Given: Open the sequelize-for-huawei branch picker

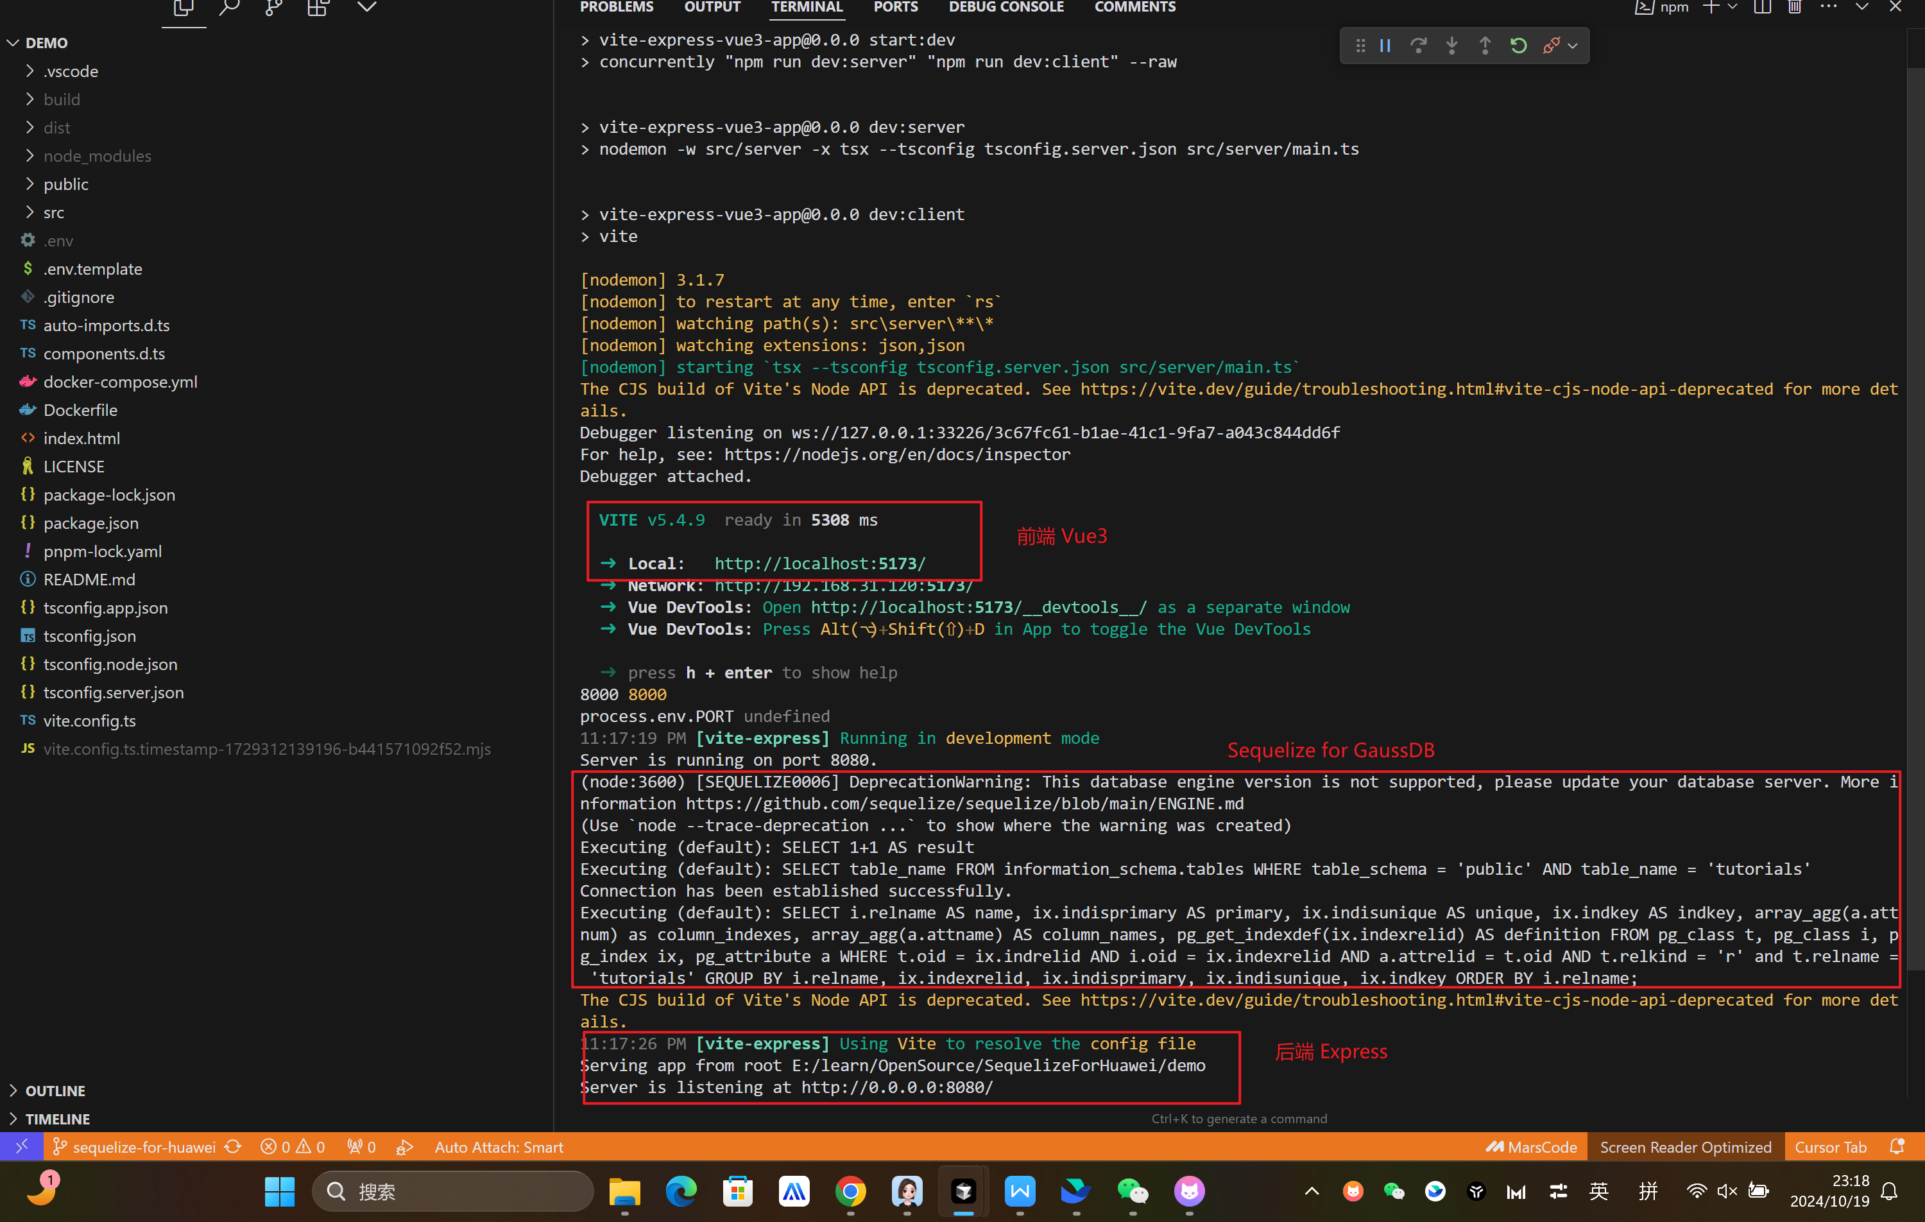Looking at the screenshot, I should pyautogui.click(x=144, y=1147).
